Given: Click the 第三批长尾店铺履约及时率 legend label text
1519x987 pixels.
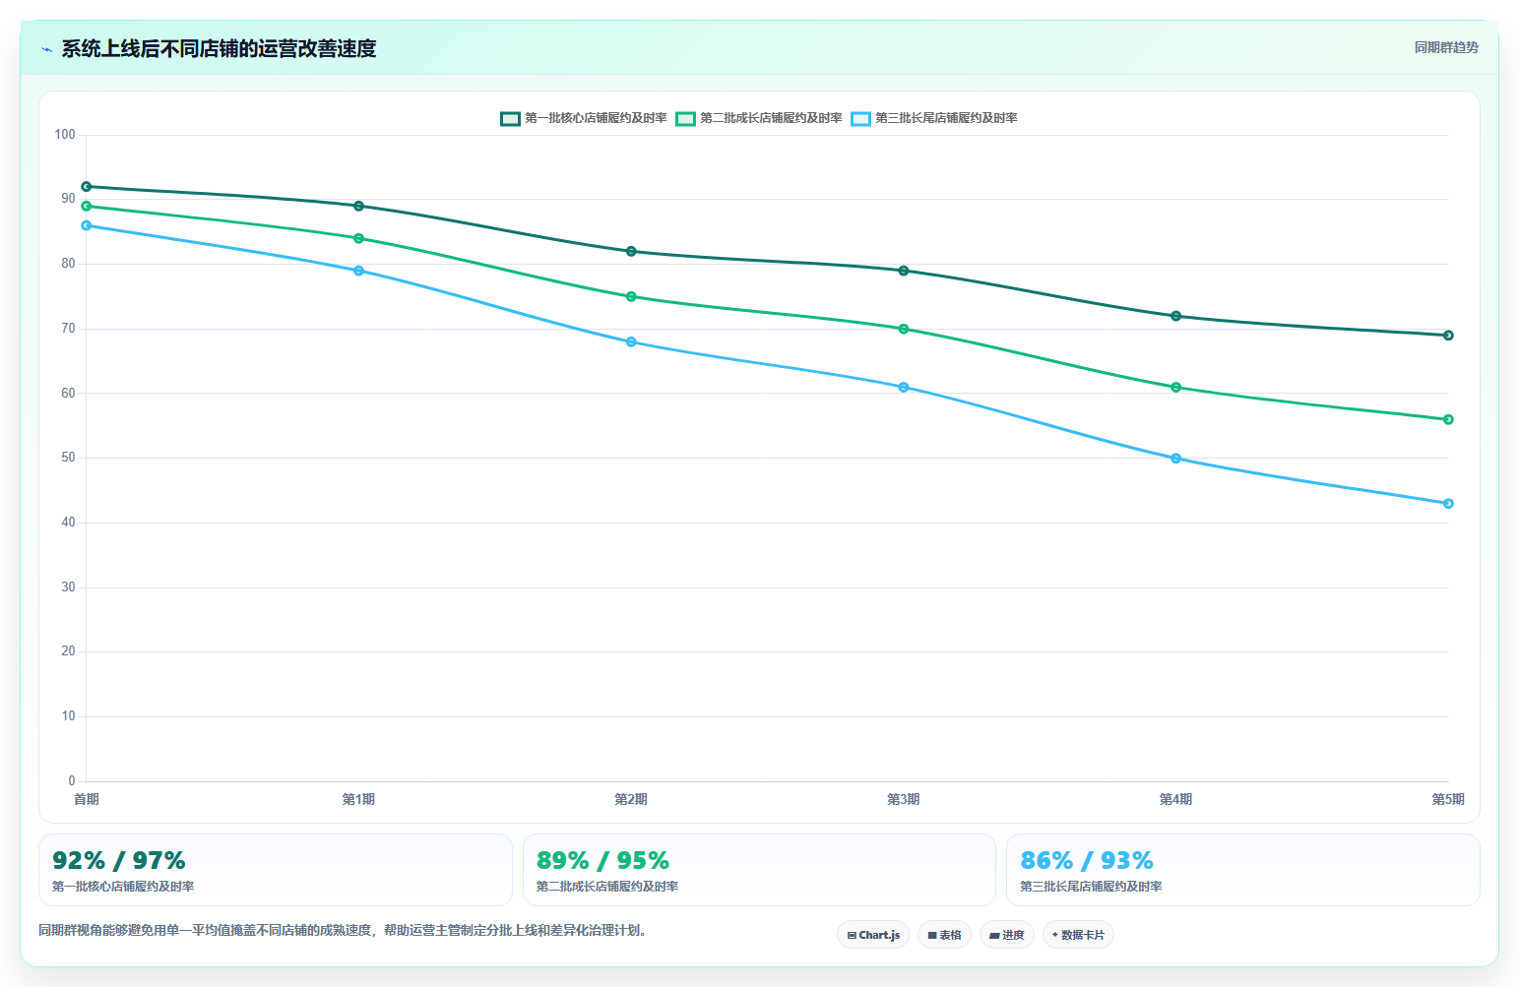Looking at the screenshot, I should [946, 118].
